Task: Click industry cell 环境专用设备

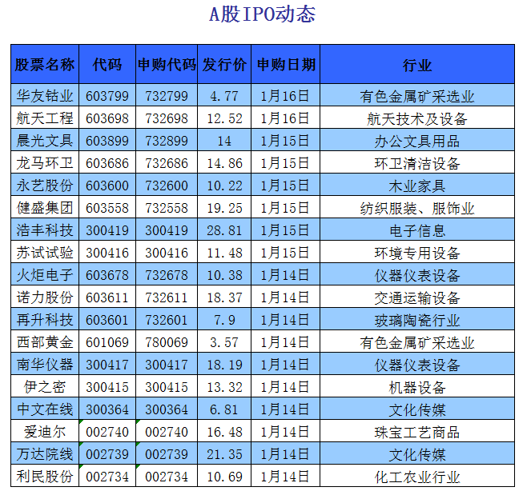Action: (417, 253)
